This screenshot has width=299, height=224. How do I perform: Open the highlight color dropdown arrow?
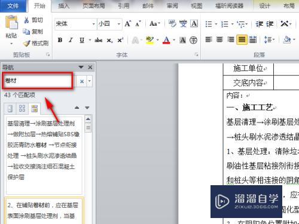(x=158, y=40)
